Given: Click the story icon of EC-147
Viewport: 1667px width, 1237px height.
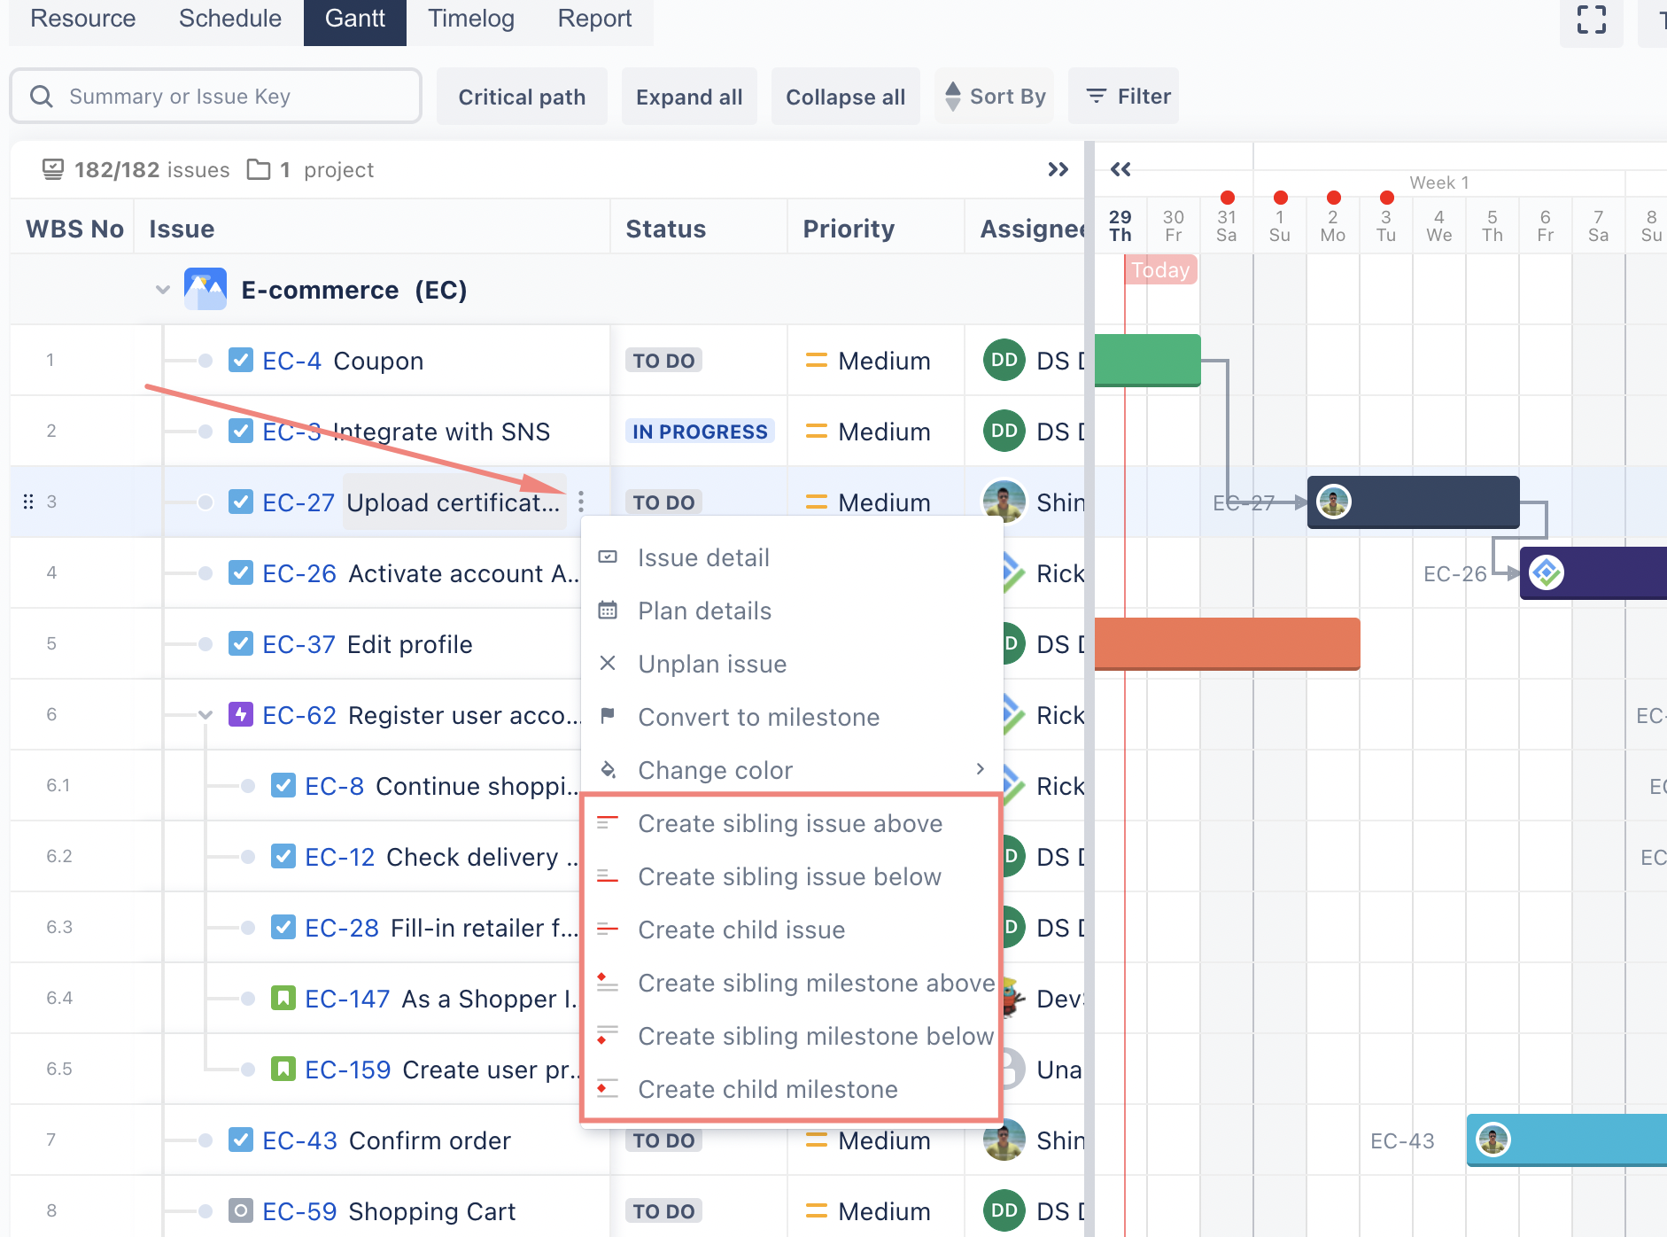Looking at the screenshot, I should click(x=283, y=998).
